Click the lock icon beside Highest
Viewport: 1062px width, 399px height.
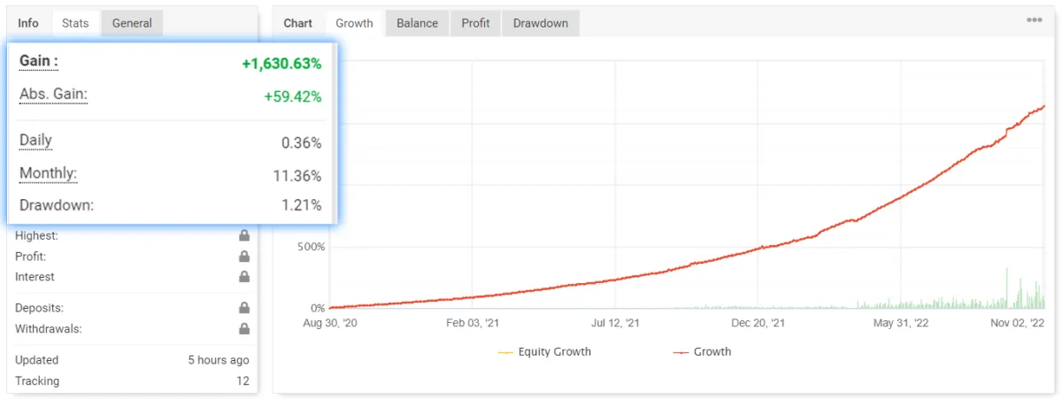click(x=243, y=235)
